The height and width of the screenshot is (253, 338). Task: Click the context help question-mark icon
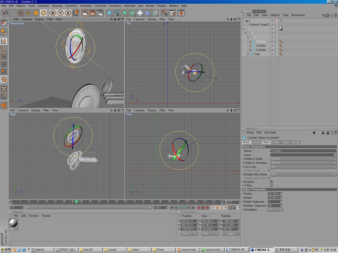(164, 13)
